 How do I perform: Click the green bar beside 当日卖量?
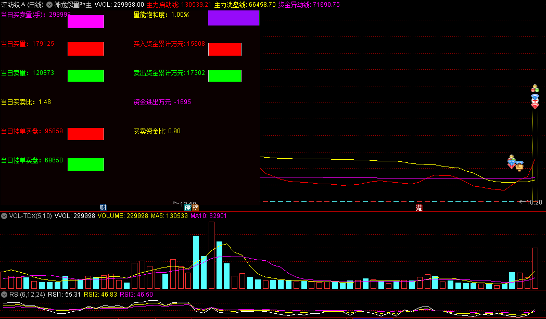pos(86,75)
